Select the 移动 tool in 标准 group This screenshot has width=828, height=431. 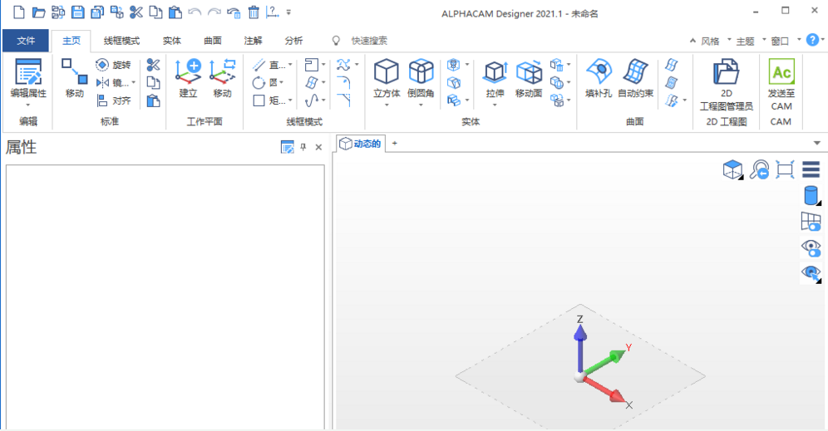pyautogui.click(x=75, y=78)
